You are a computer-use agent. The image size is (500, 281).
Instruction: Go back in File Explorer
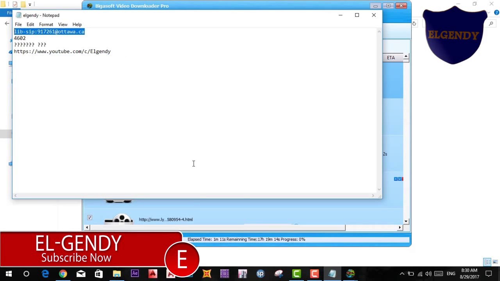coord(7,24)
